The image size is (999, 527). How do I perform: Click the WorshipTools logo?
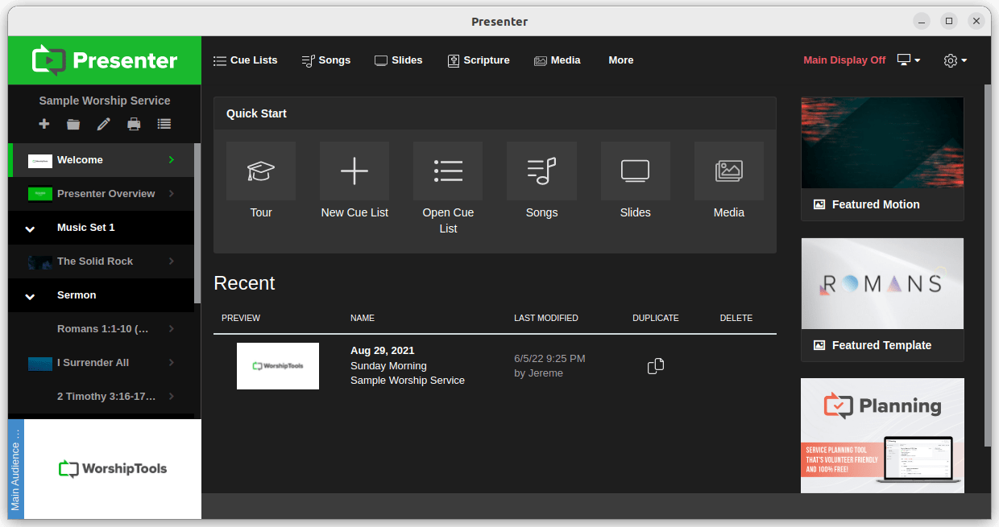tap(112, 468)
